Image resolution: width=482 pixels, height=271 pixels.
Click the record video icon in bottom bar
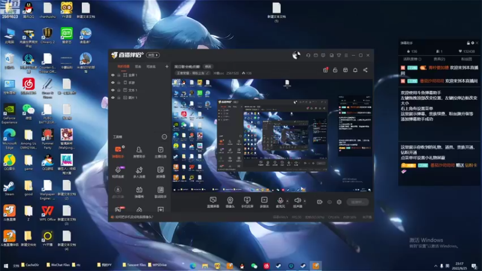(320, 202)
